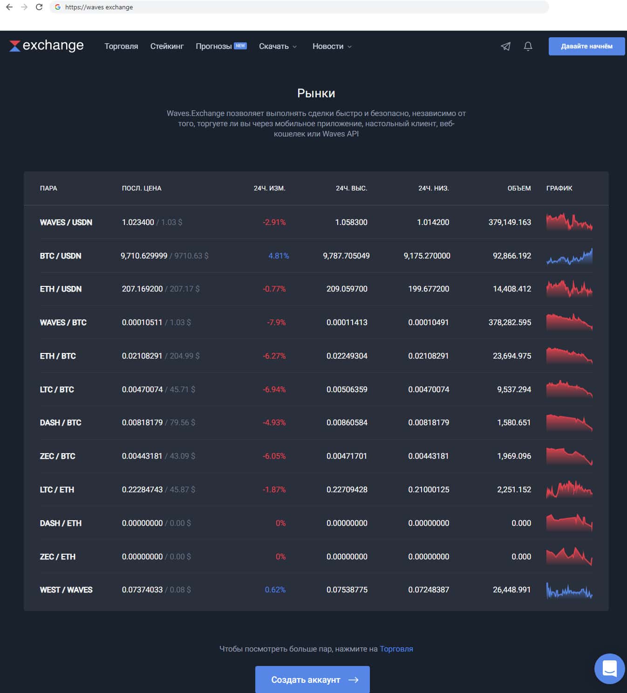Open DASH / BTC price chart
627x693 pixels.
(x=569, y=422)
